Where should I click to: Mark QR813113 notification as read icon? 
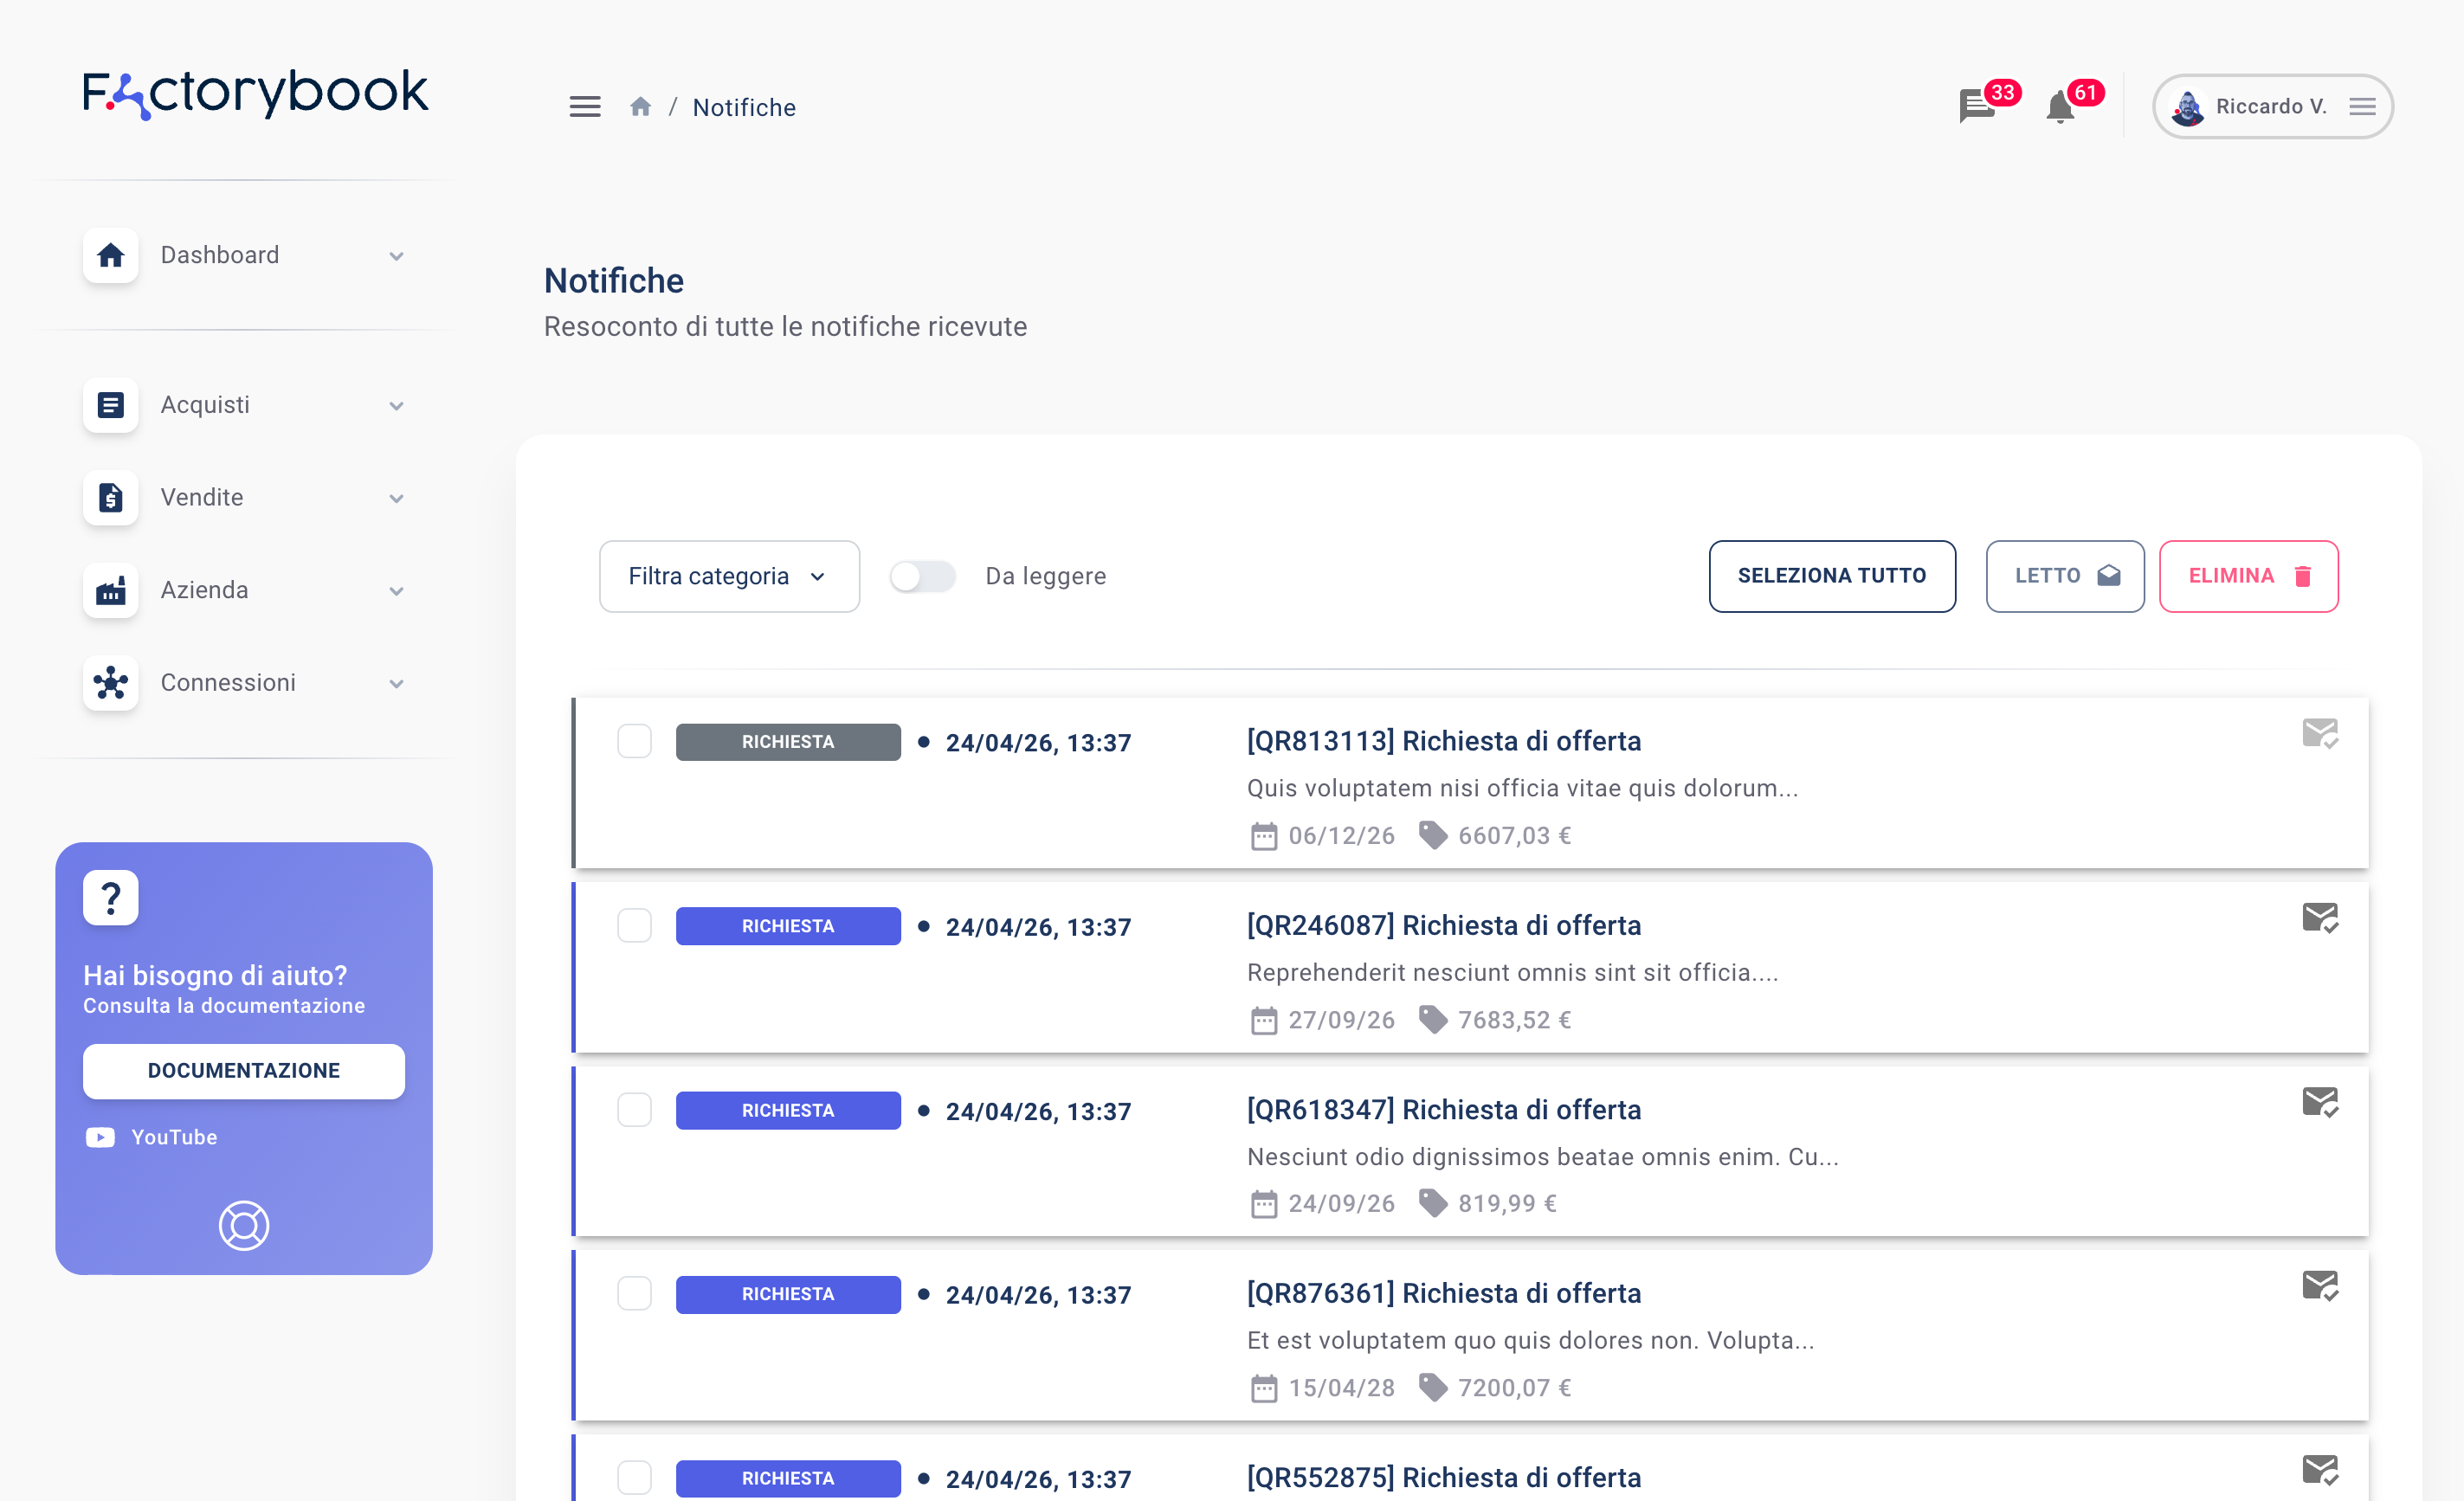pyautogui.click(x=2319, y=733)
